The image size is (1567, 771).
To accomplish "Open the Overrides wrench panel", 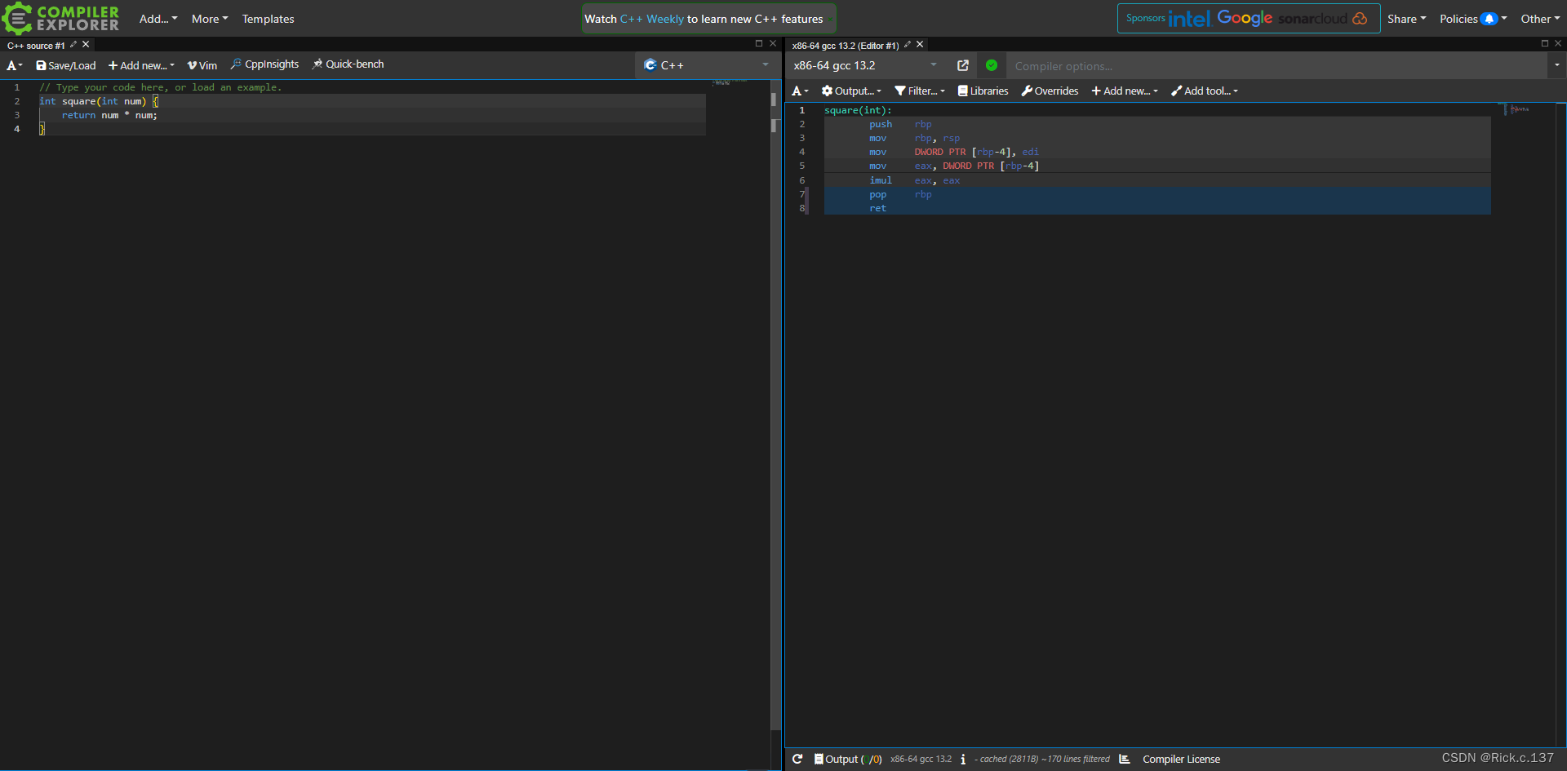I will (1050, 91).
